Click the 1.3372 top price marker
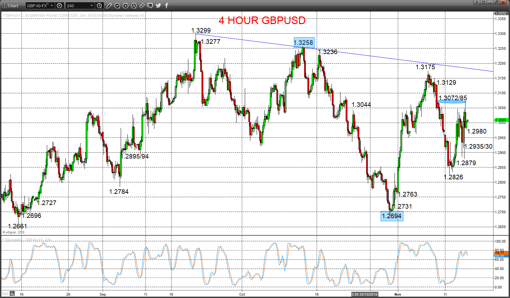The image size is (510, 298). tap(501, 13)
